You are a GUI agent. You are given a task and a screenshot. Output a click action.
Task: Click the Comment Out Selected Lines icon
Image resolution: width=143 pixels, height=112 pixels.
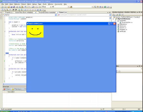point(19,10)
